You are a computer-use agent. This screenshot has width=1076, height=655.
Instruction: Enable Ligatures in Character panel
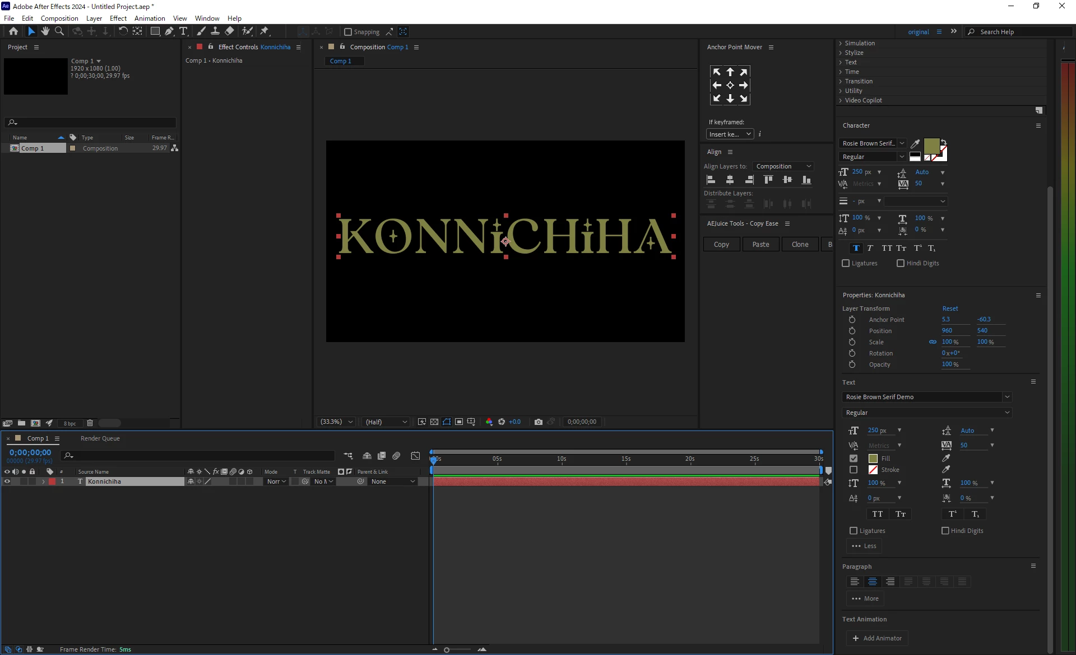[846, 263]
